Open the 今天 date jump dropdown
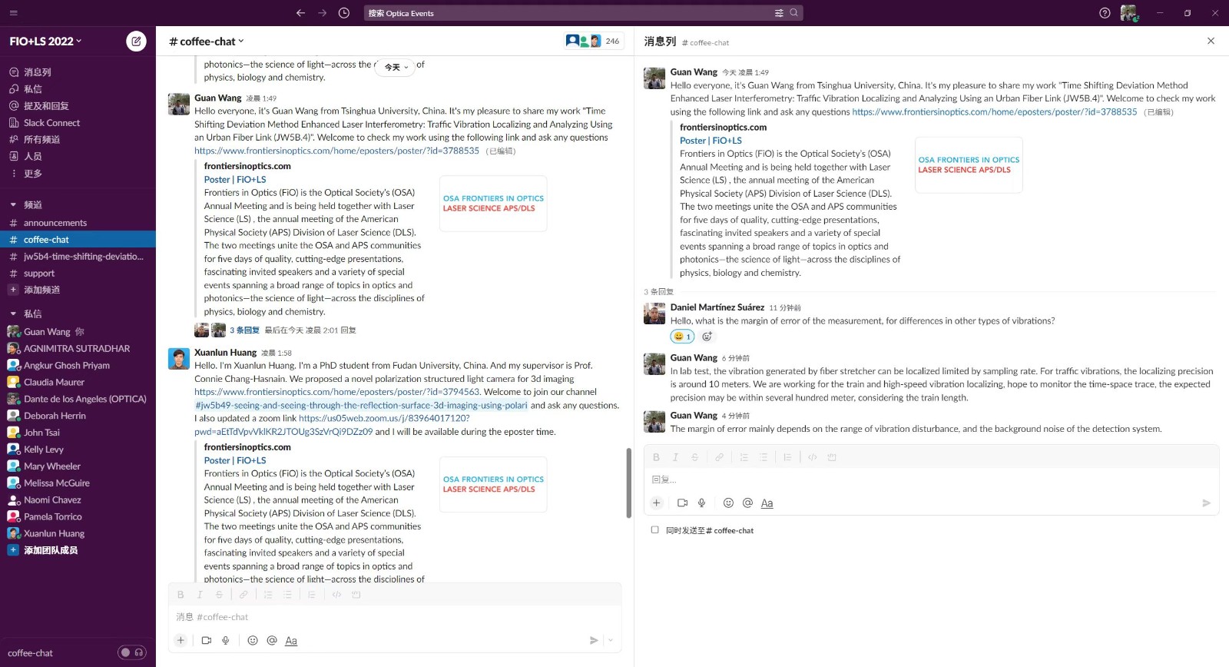 tap(396, 68)
